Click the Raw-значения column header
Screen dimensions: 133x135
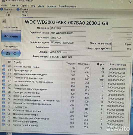pos(118,64)
